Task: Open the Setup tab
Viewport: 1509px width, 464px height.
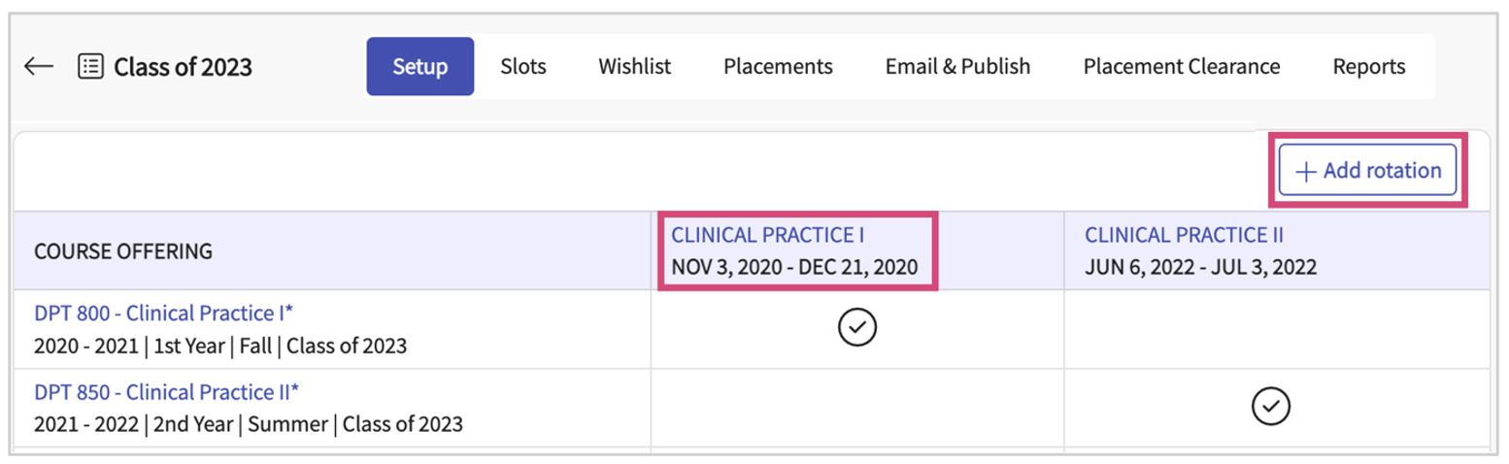Action: click(x=419, y=67)
